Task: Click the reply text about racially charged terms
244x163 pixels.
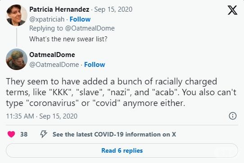Action: tap(121, 92)
